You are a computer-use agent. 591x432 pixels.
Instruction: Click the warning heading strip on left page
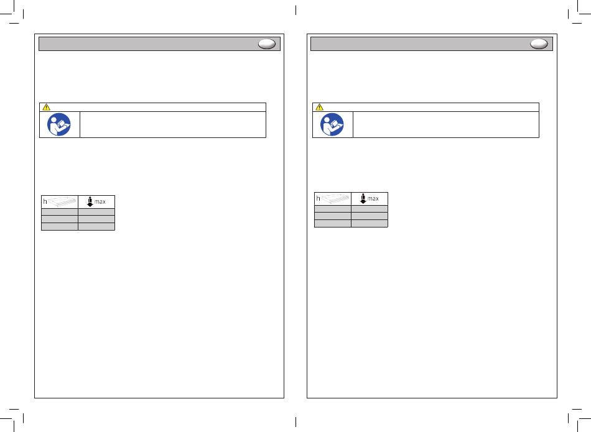pos(152,108)
